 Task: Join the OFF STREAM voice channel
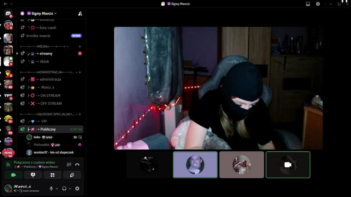click(51, 103)
